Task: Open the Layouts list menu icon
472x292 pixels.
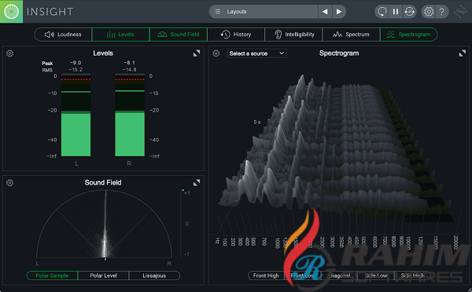Action: (217, 12)
